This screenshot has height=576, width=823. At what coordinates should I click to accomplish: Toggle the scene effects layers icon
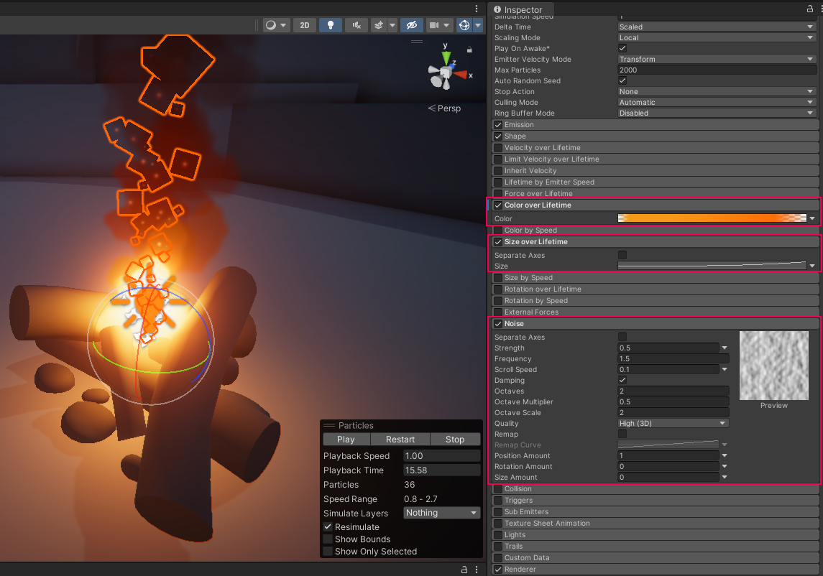coord(379,25)
